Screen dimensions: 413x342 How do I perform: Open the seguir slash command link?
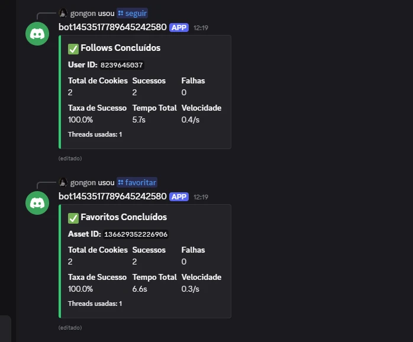(x=133, y=13)
